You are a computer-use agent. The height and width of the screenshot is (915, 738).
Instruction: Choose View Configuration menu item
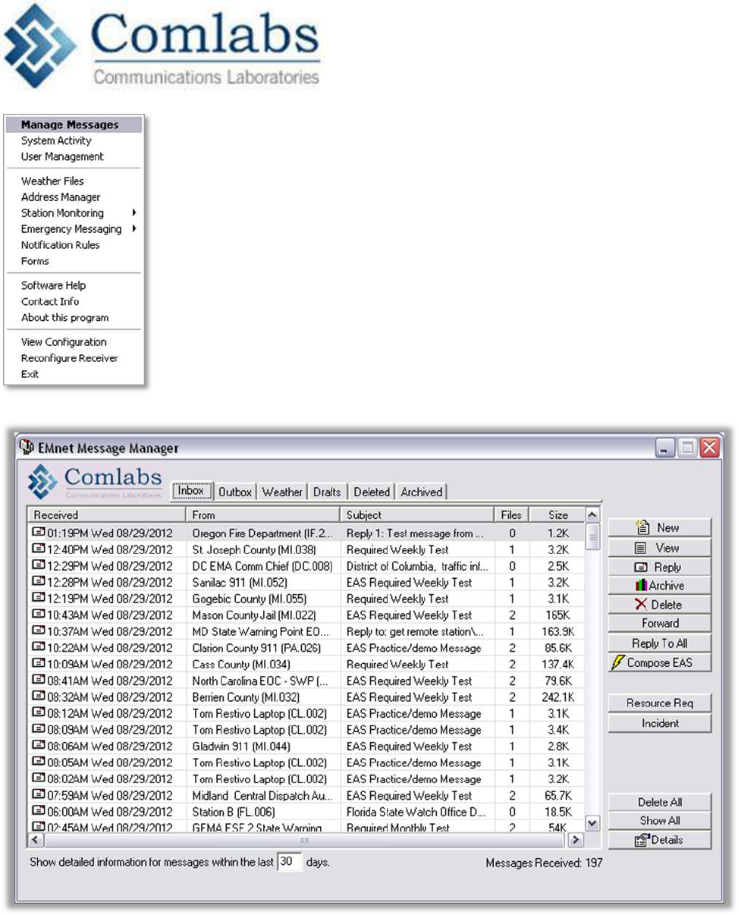click(x=64, y=342)
